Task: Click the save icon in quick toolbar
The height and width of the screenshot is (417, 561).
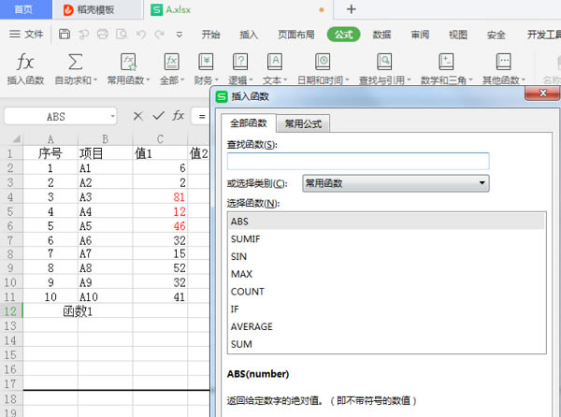Action: 64,35
